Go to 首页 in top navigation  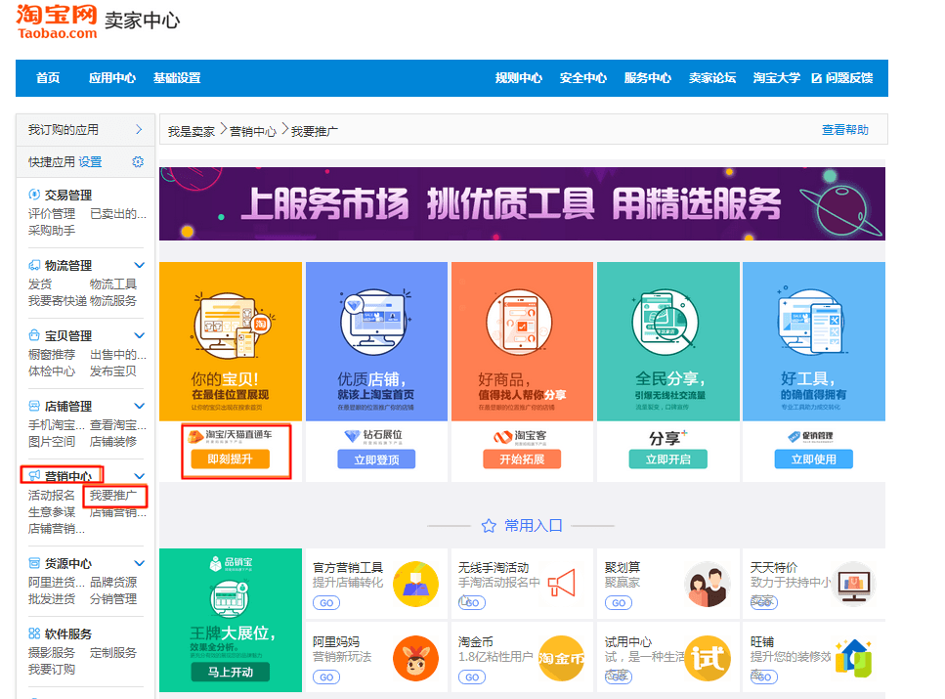pos(48,78)
